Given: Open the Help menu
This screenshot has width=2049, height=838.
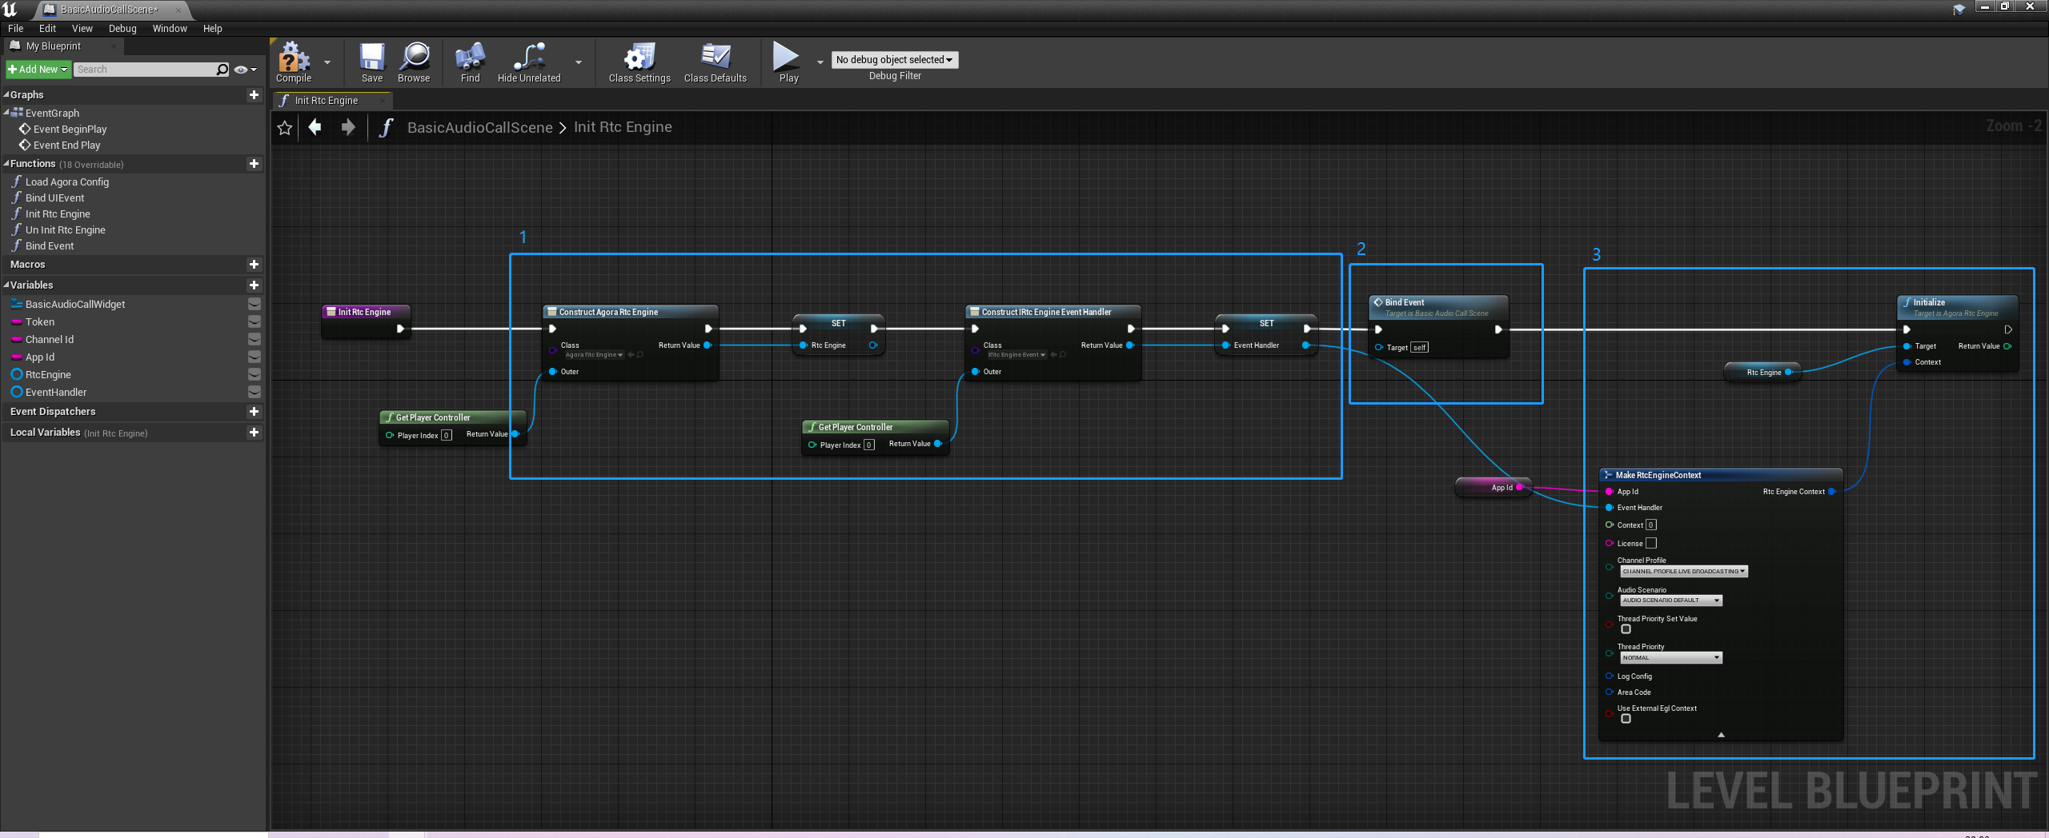Looking at the screenshot, I should 212,28.
